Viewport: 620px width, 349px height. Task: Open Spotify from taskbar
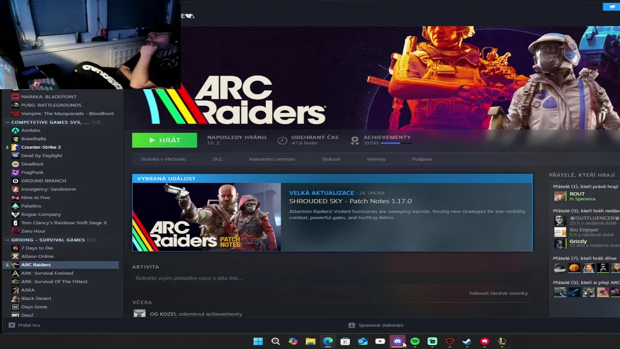[415, 341]
